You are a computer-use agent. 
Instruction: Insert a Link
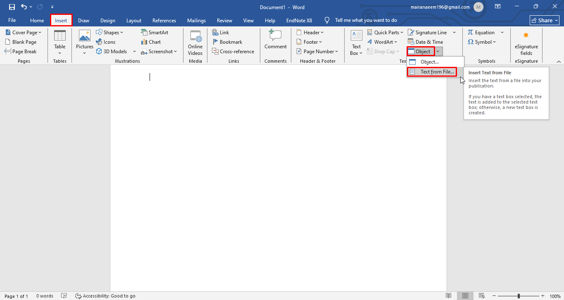221,33
